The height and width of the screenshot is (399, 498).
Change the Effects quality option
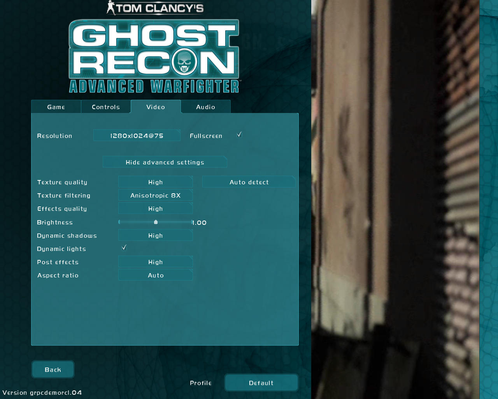coord(156,208)
